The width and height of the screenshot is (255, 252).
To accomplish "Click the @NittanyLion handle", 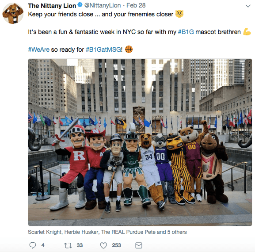I will pyautogui.click(x=103, y=6).
